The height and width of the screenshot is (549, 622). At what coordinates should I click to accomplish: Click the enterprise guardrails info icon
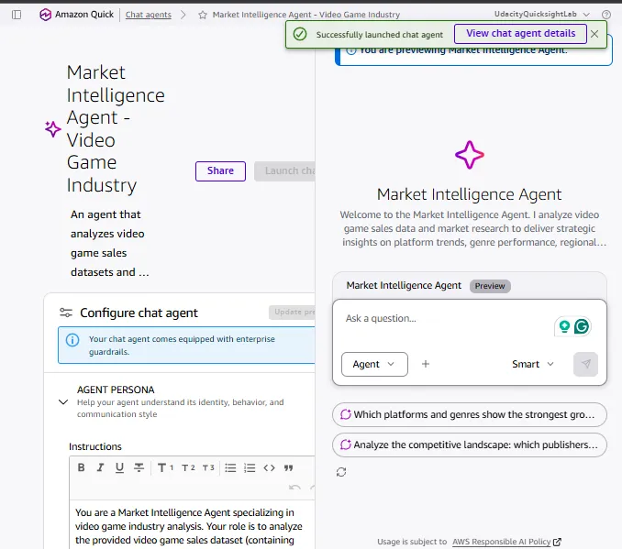click(x=72, y=340)
